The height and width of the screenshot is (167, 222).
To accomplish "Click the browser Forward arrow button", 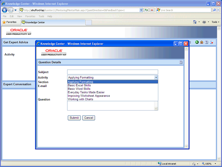I will [11, 10].
